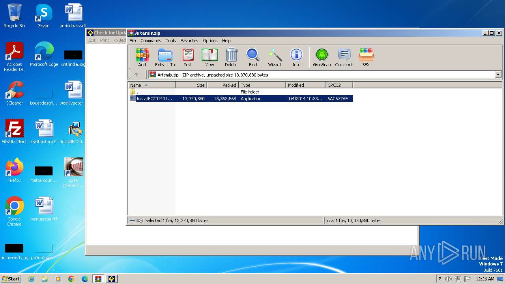
Task: Sort by CRC32 column header
Action: [x=339, y=85]
